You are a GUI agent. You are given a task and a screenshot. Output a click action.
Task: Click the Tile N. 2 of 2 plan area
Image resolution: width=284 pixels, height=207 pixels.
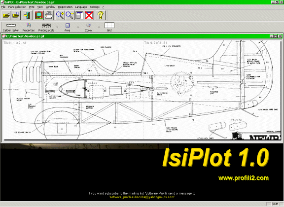pyautogui.click(x=213, y=90)
